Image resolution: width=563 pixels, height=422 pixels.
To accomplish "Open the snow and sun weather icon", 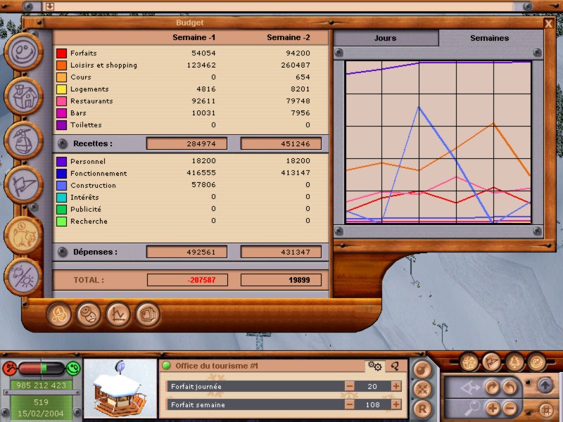I will pyautogui.click(x=23, y=276).
